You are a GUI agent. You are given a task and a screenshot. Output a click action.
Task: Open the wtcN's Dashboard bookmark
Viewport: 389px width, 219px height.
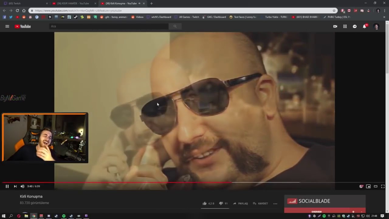point(159,17)
